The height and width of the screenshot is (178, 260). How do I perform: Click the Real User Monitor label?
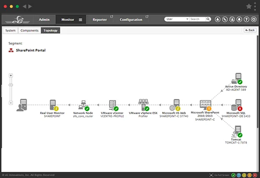click(52, 113)
